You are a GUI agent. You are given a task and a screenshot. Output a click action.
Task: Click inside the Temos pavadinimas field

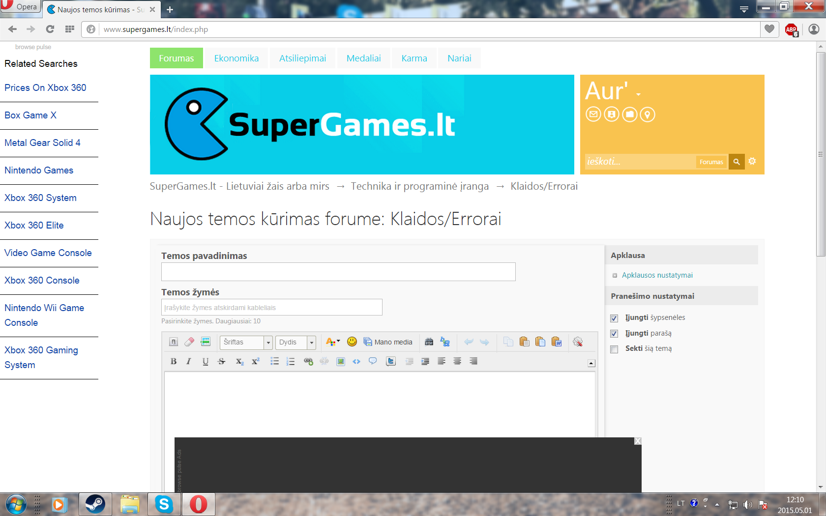click(x=338, y=272)
